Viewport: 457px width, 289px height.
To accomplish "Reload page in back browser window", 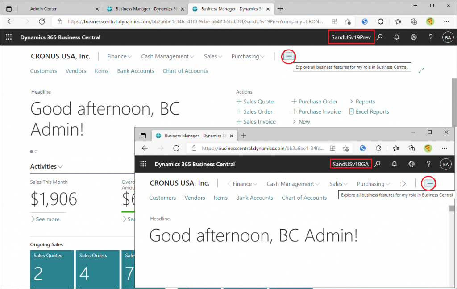I will coord(42,21).
